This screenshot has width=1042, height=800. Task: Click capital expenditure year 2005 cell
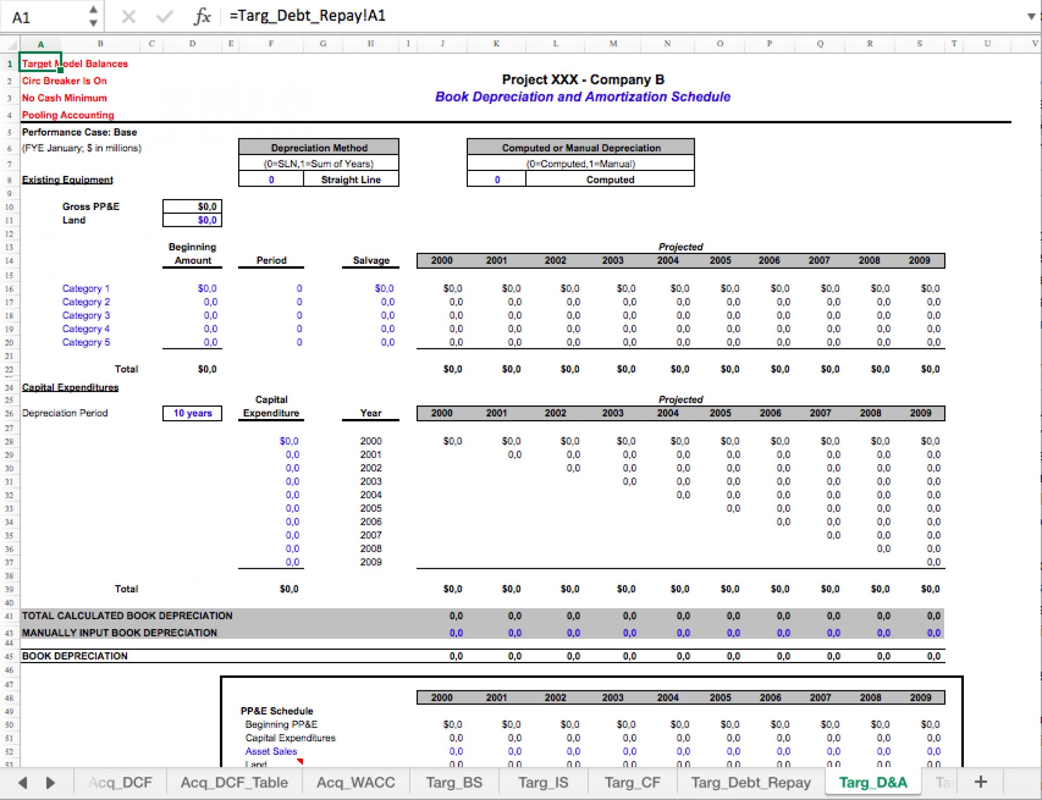tap(371, 508)
